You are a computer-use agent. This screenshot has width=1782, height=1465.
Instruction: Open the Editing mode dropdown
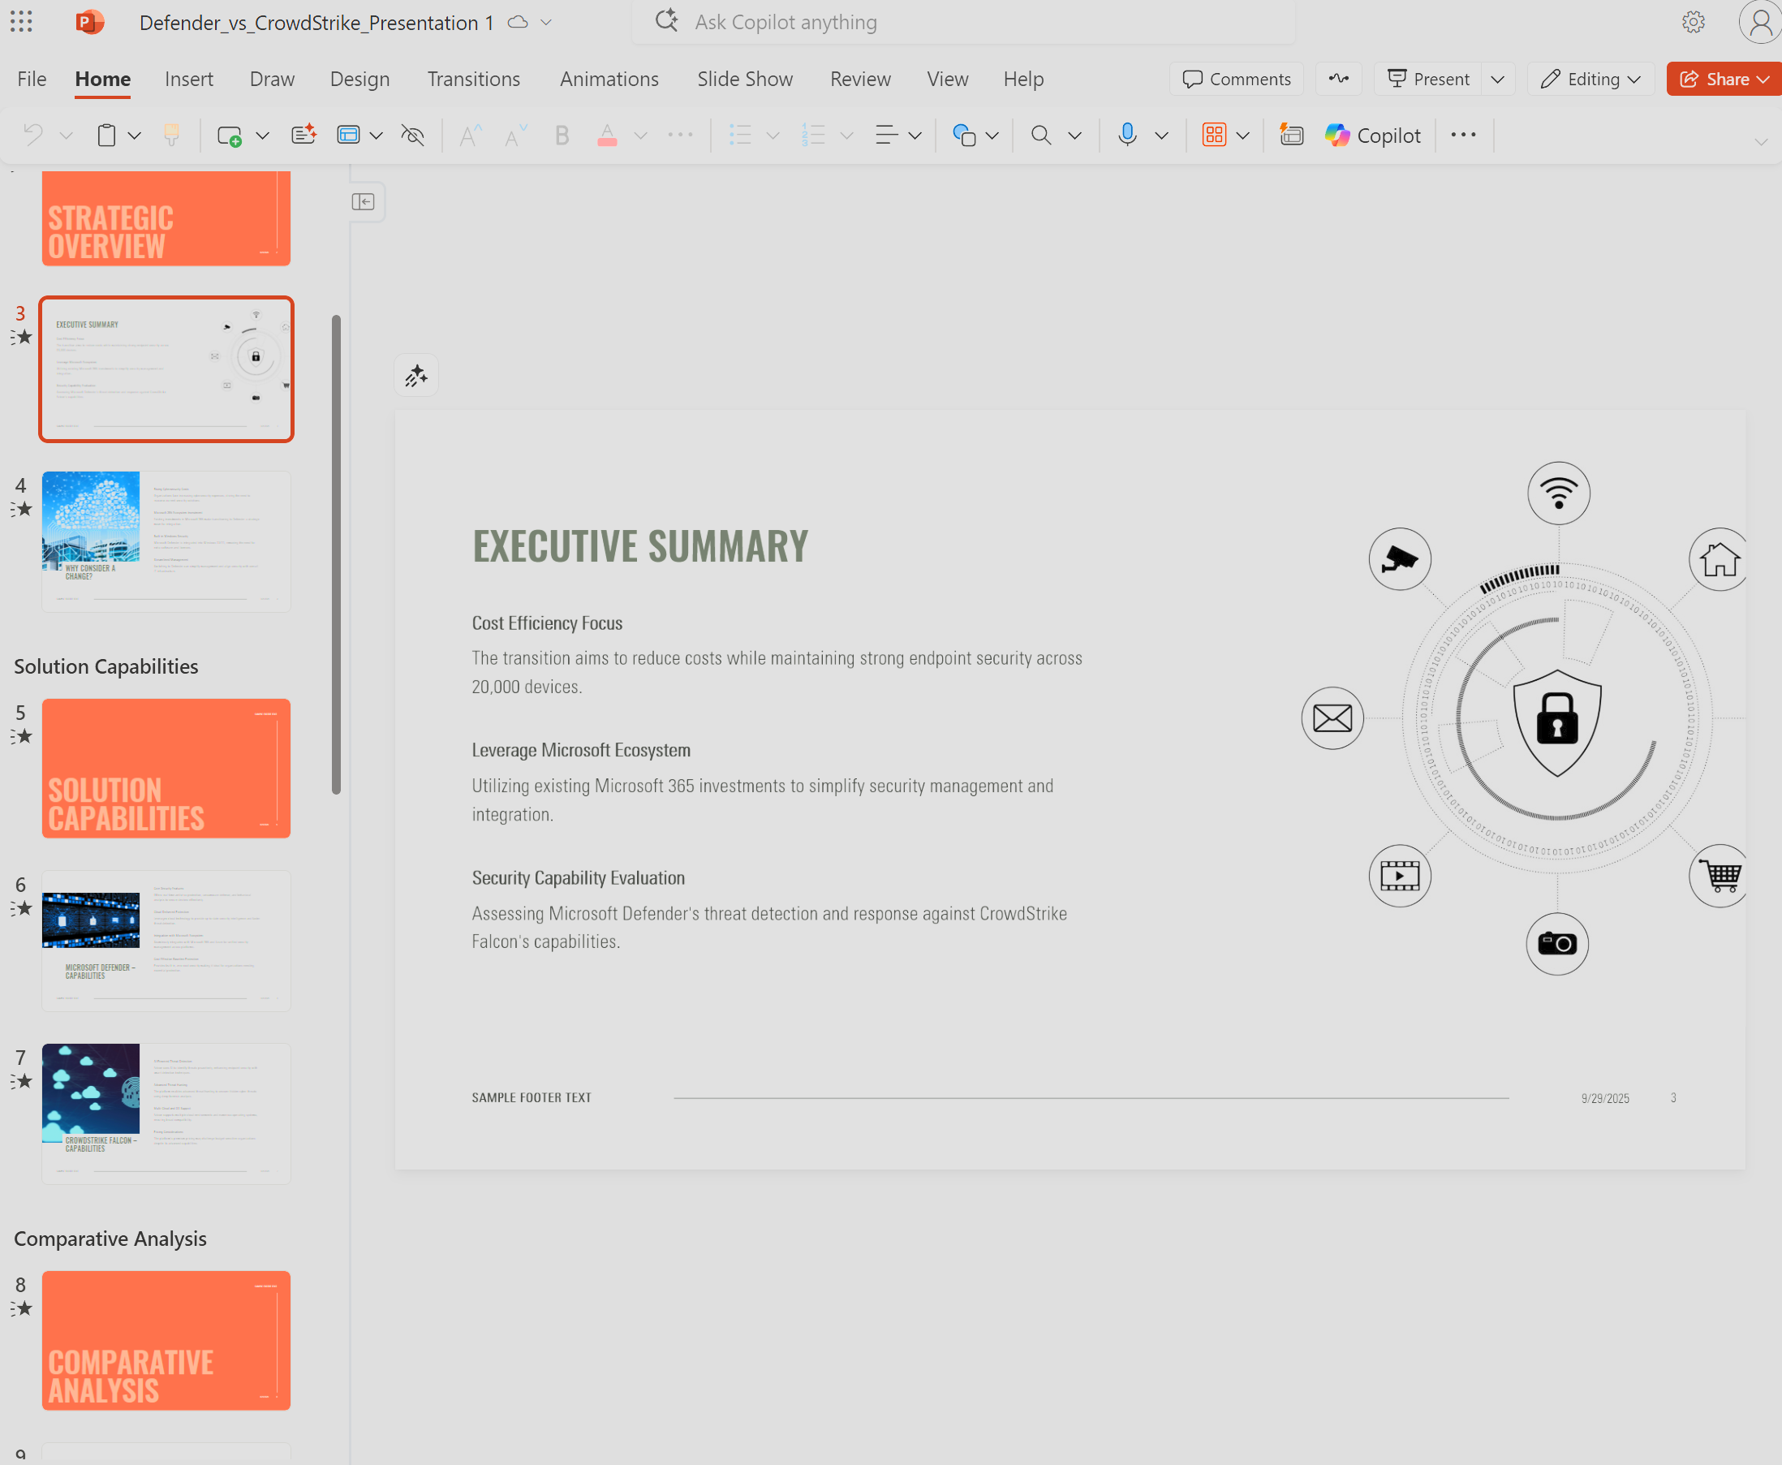click(x=1590, y=79)
